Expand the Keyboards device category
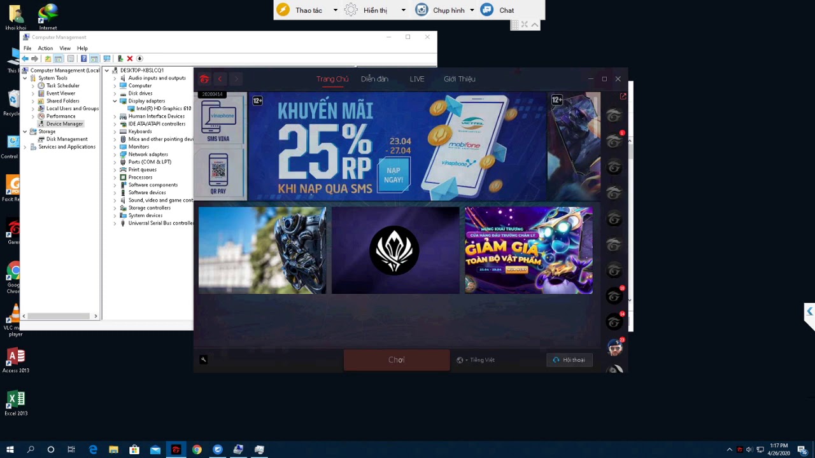Viewport: 815px width, 458px height. 115,131
